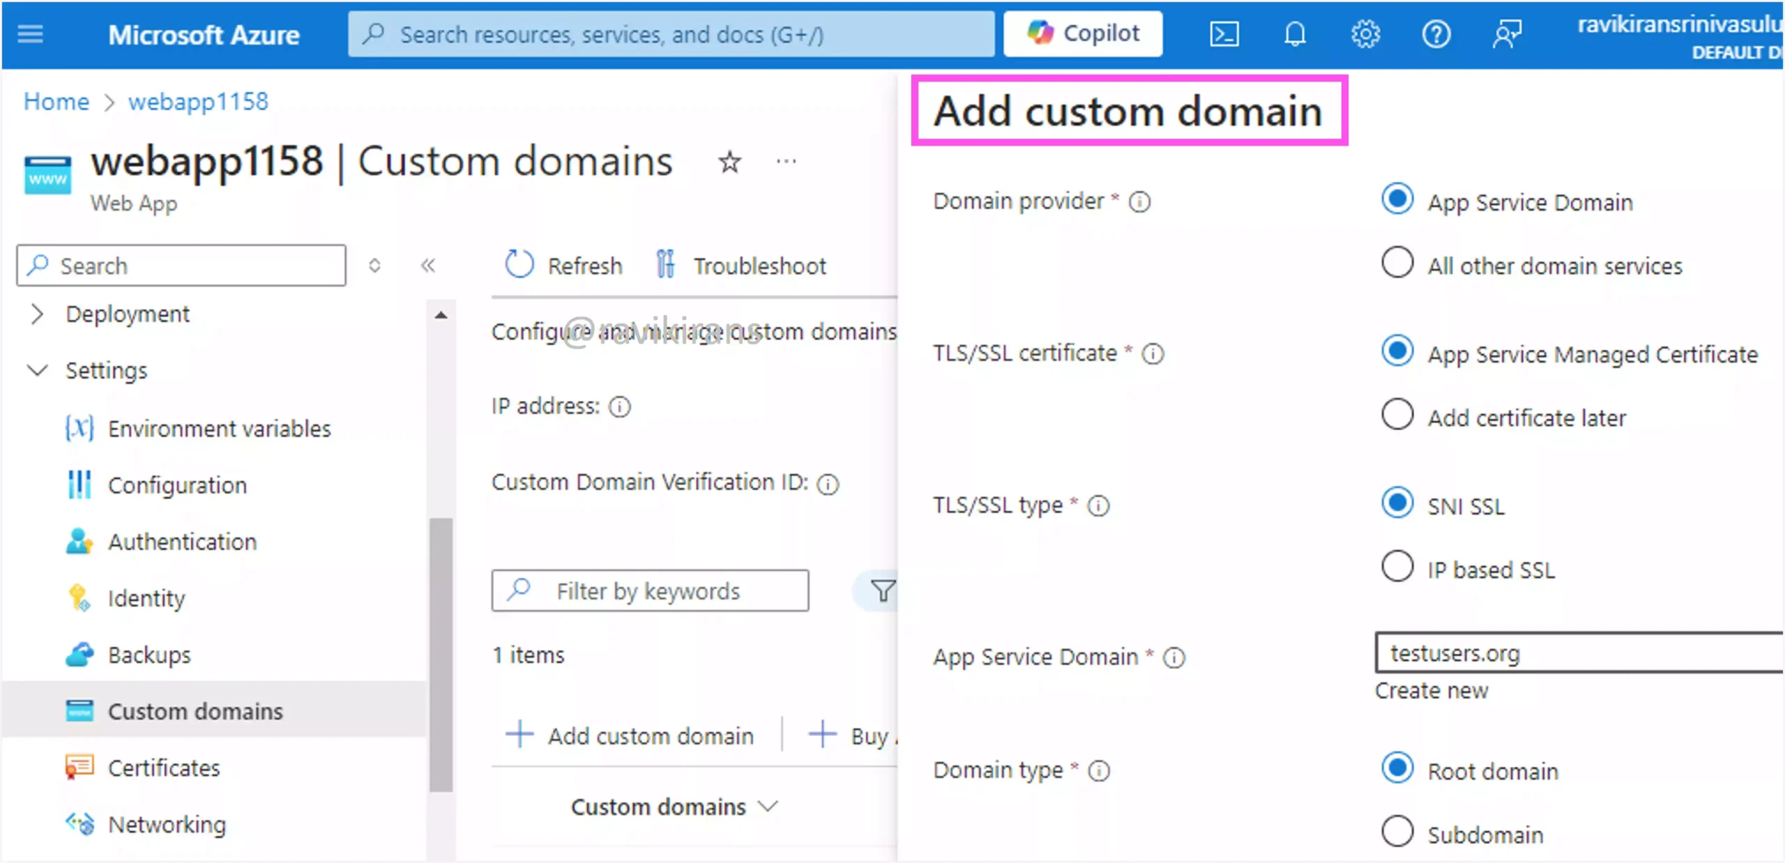Image resolution: width=1785 pixels, height=863 pixels.
Task: Click Microsoft Azure home logo text
Action: [x=204, y=34]
